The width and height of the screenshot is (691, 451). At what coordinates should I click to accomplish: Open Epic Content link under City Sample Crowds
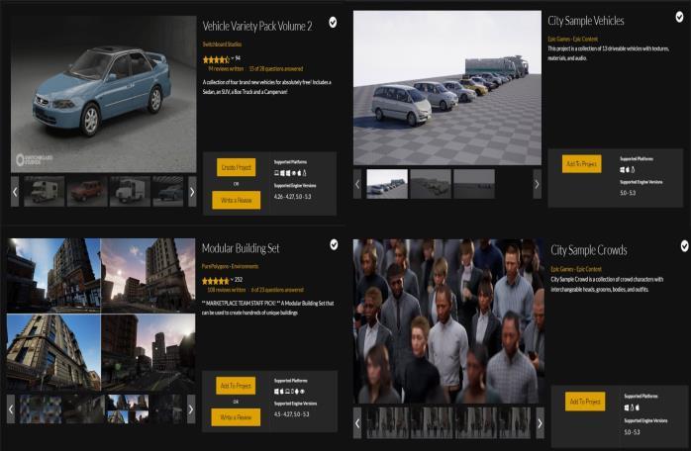[590, 269]
